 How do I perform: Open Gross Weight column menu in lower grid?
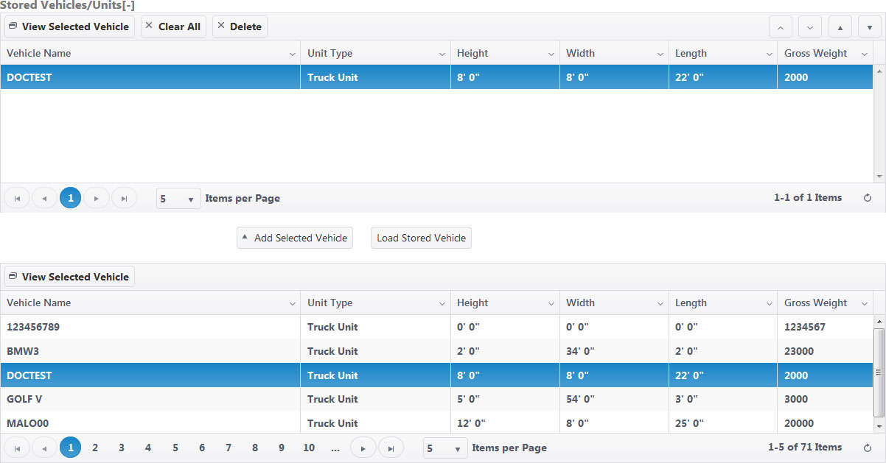(x=864, y=303)
